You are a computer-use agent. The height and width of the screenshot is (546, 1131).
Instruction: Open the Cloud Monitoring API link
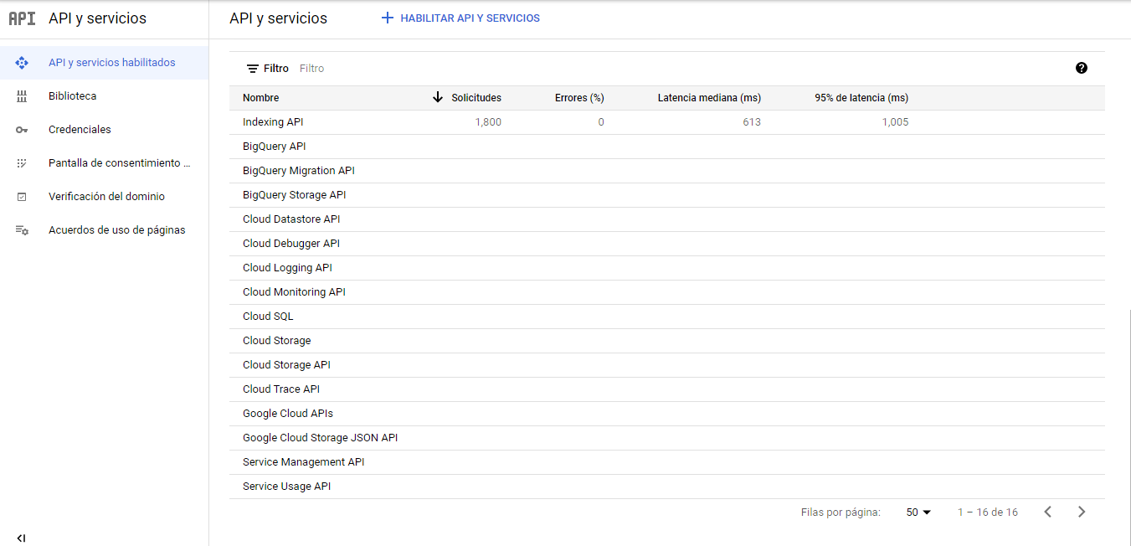tap(294, 292)
